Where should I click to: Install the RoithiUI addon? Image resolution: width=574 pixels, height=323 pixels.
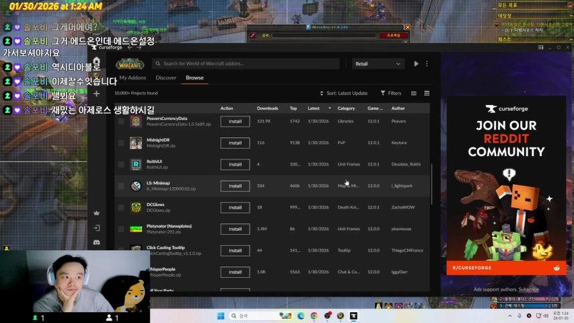(235, 164)
